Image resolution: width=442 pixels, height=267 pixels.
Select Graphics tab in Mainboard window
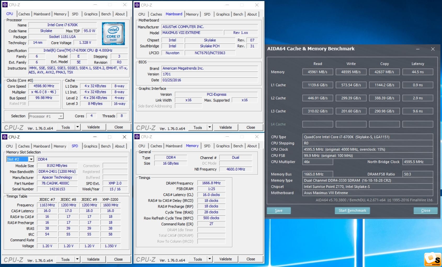pyautogui.click(x=223, y=14)
